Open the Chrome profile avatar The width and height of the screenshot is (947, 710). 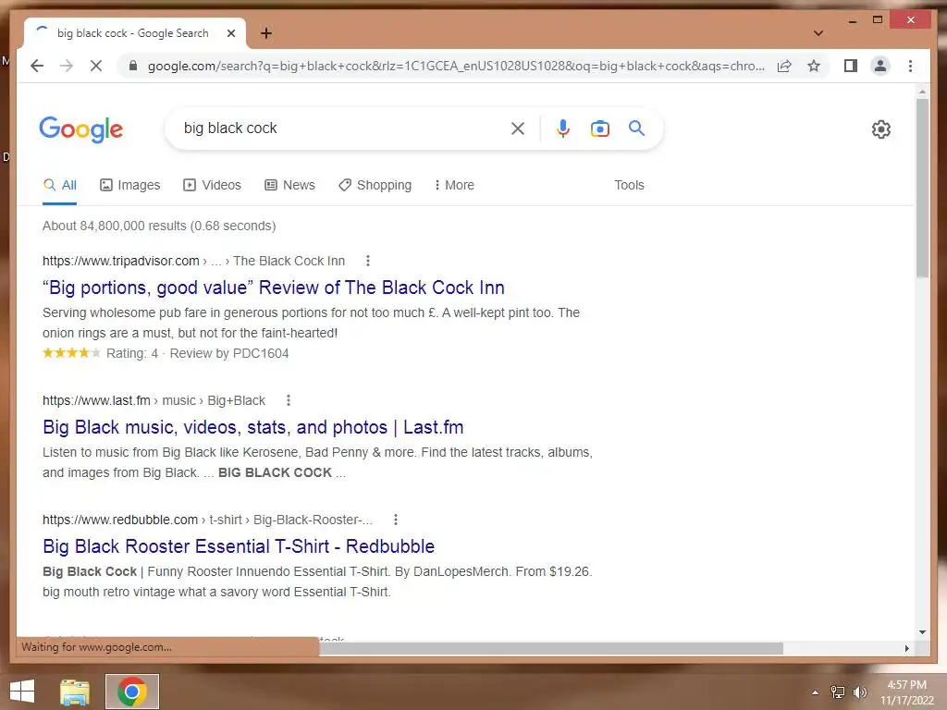click(x=880, y=66)
